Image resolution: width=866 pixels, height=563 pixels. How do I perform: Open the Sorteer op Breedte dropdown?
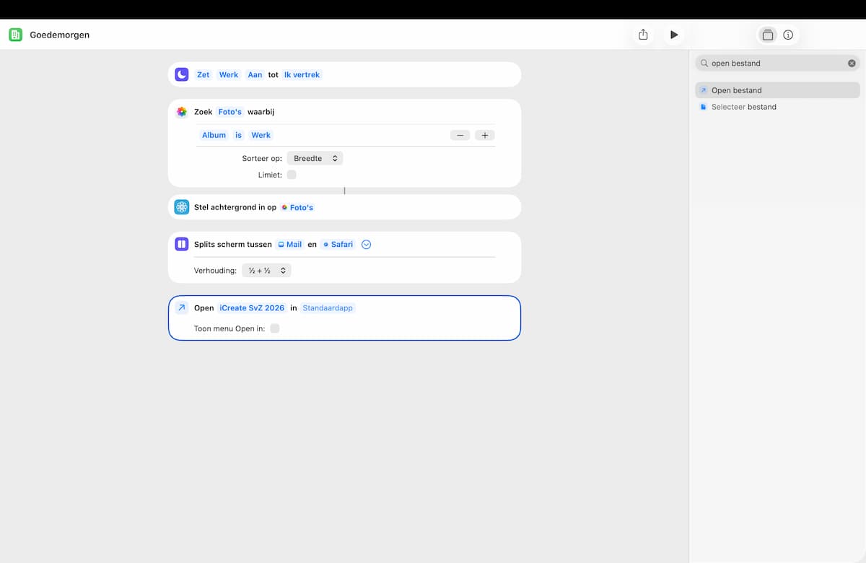pos(315,158)
